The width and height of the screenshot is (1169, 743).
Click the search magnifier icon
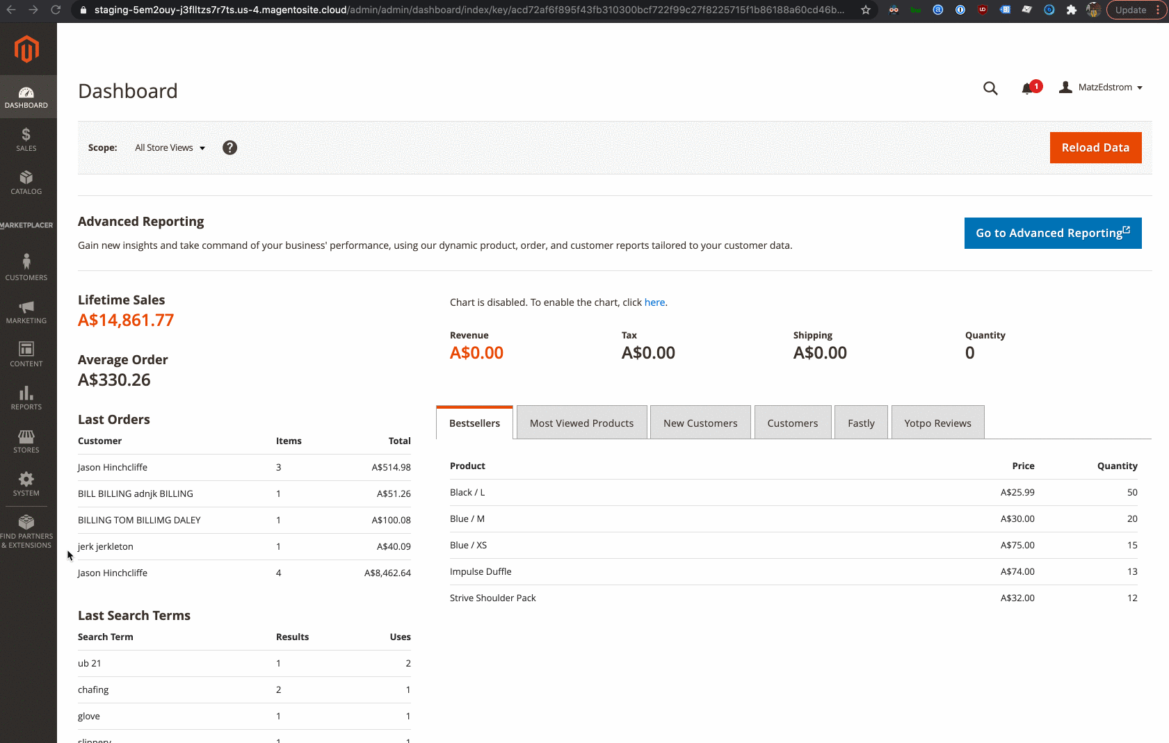tap(990, 88)
